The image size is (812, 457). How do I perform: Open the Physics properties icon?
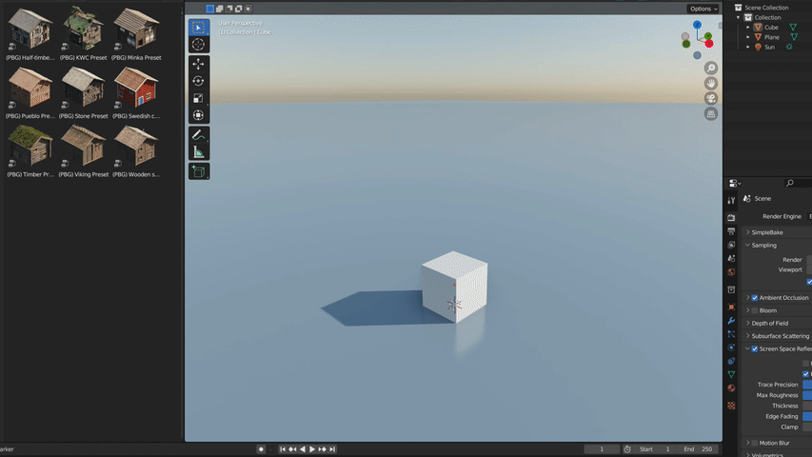point(731,348)
